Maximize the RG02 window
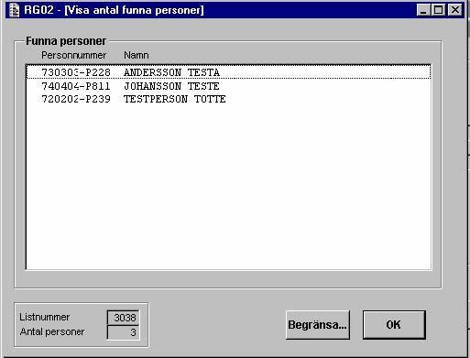 (x=439, y=10)
